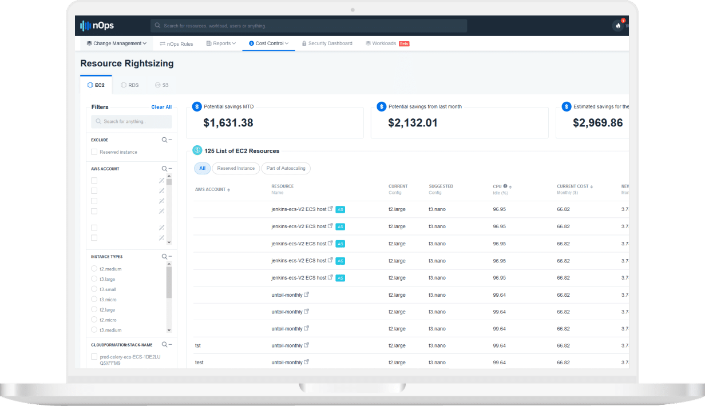Click the nOps Rules arrows icon
Screen dimensions: 705x406
[x=163, y=43]
